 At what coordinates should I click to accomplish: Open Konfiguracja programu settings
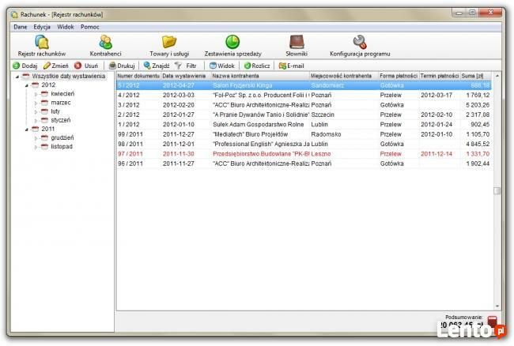tap(359, 46)
